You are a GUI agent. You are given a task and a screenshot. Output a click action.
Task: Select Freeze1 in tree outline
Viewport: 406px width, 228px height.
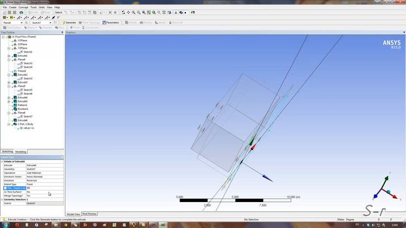pyautogui.click(x=22, y=71)
